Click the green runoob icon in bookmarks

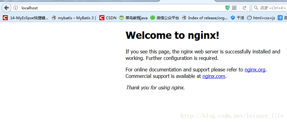[121, 18]
